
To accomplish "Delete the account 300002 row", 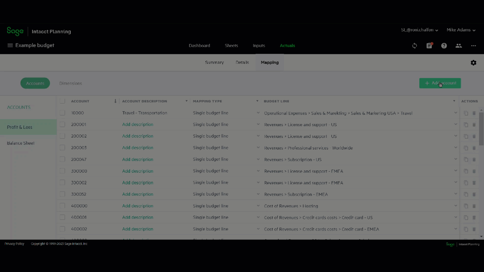I will pos(474,183).
